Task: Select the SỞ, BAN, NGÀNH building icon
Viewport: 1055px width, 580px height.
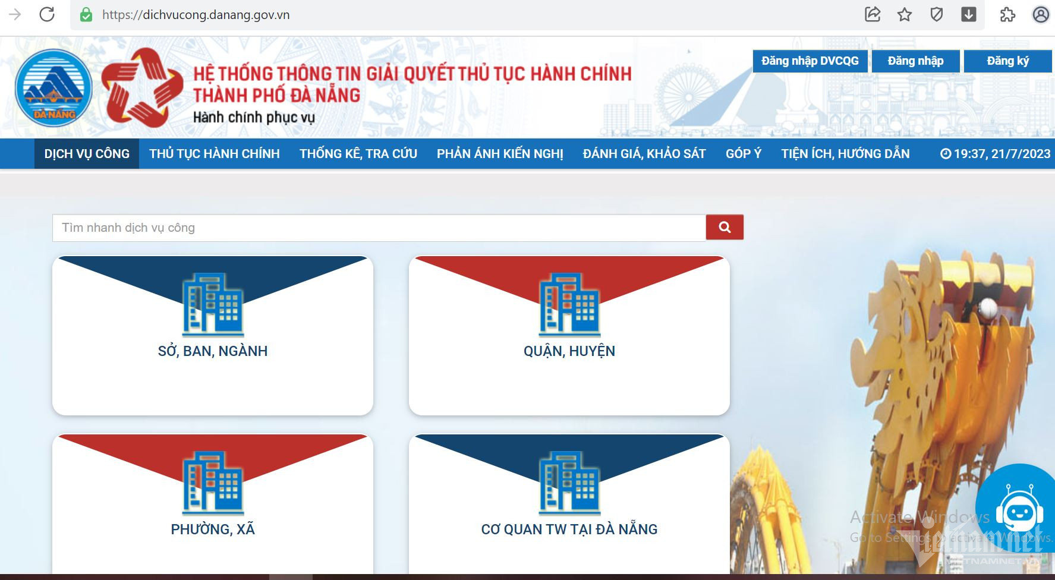Action: (213, 304)
